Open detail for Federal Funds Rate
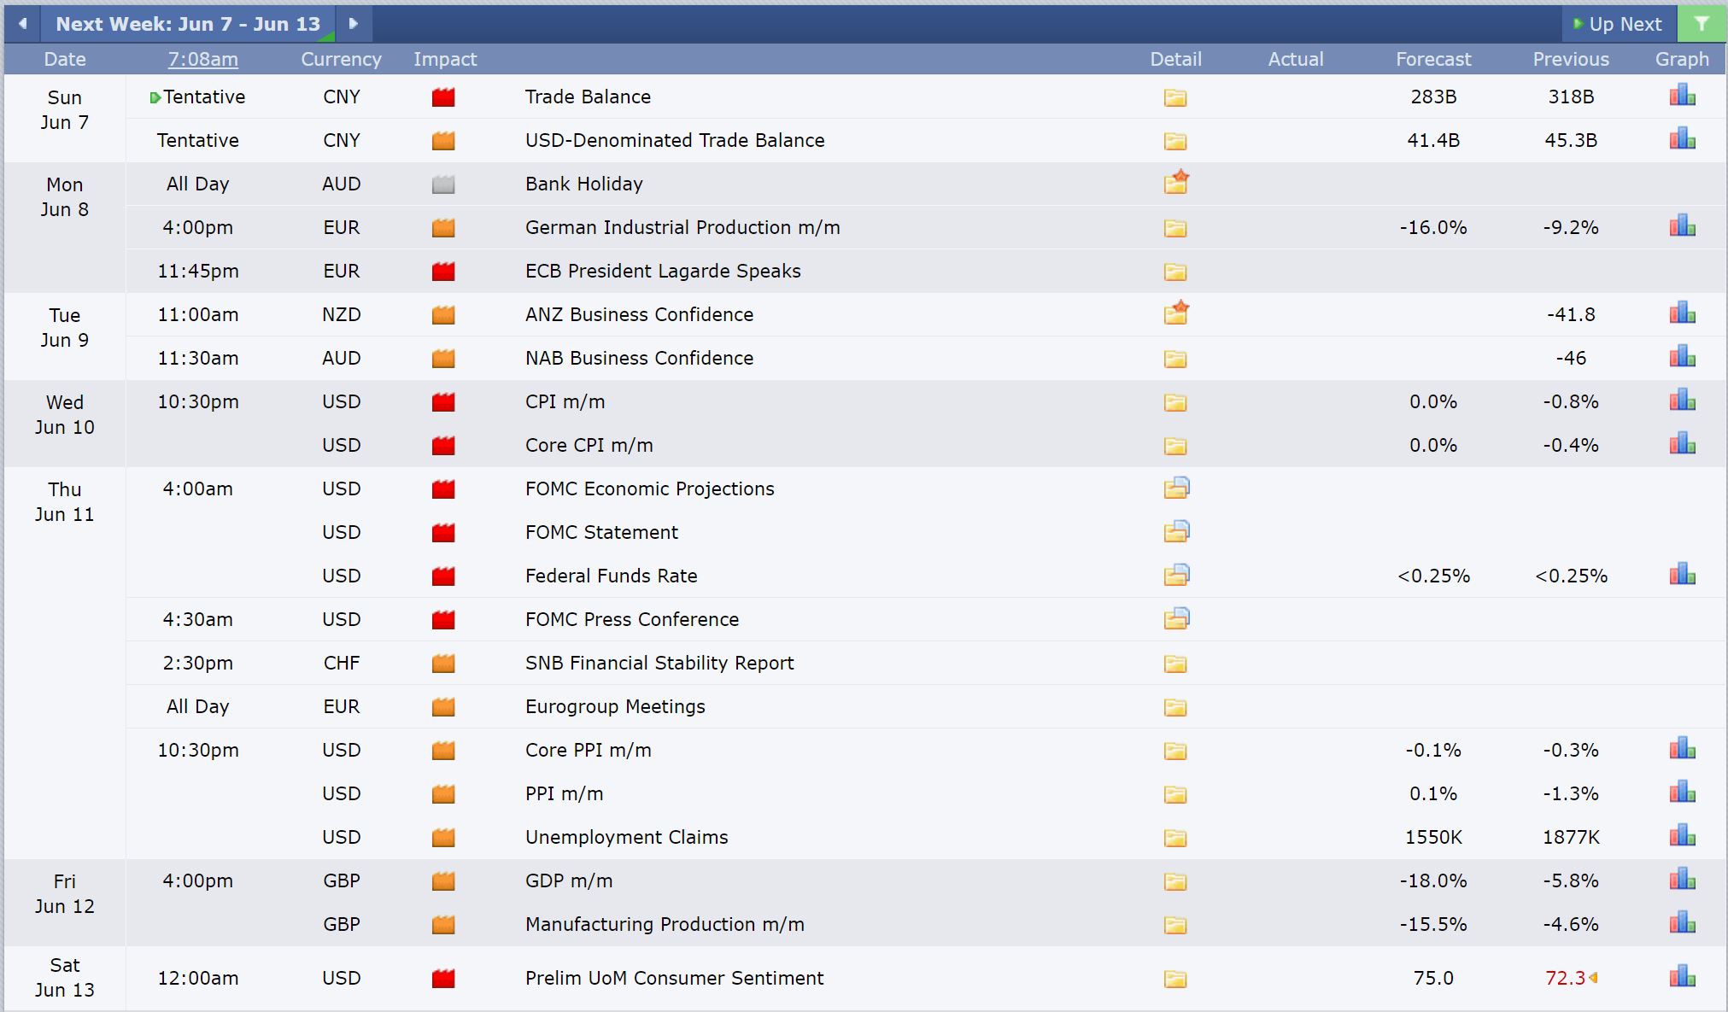 click(x=1176, y=575)
